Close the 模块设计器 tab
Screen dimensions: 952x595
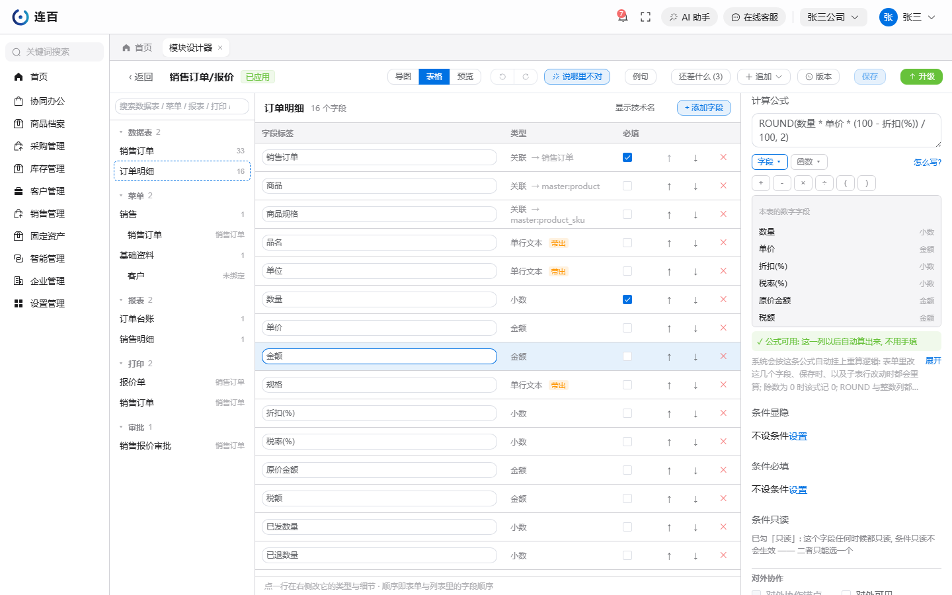pos(220,48)
